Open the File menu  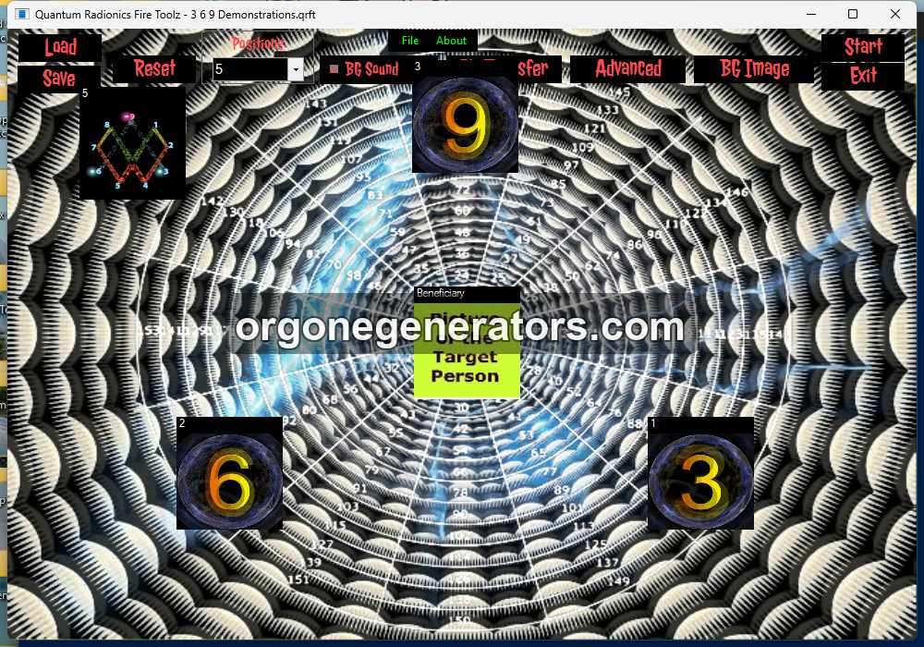point(409,41)
